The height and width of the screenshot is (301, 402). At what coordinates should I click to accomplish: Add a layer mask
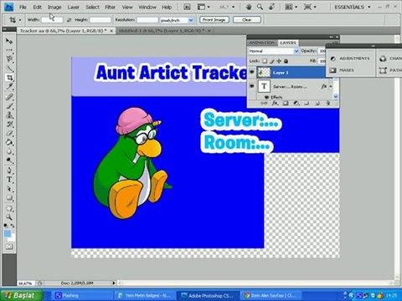[286, 104]
